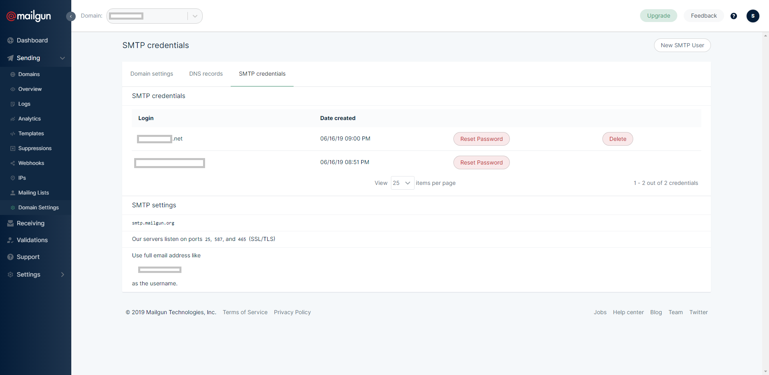The height and width of the screenshot is (375, 769).
Task: Select the SMTP credentials tab
Action: click(262, 74)
